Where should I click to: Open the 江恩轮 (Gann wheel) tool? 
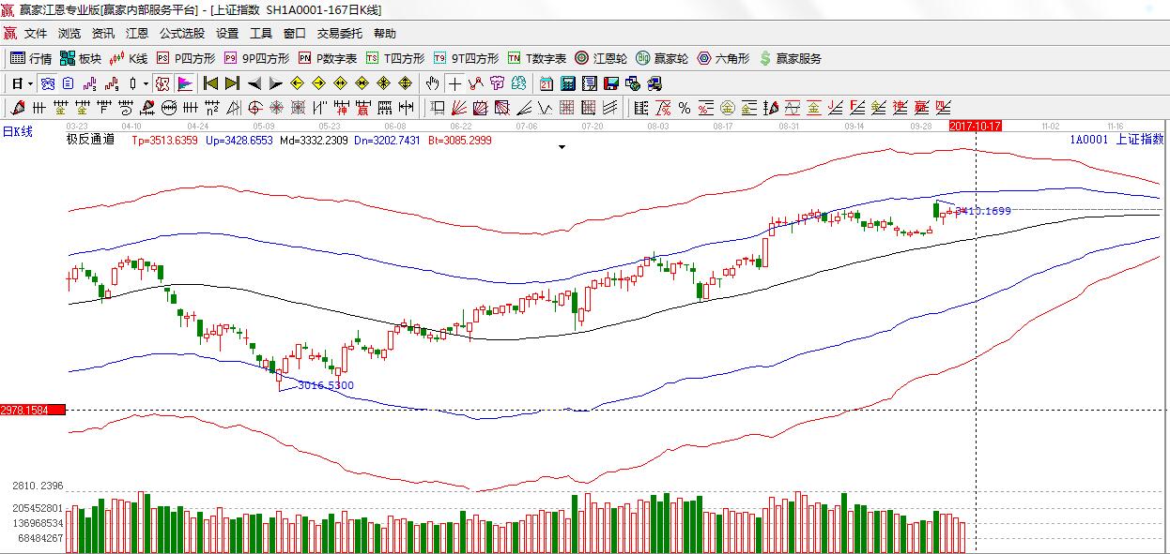click(600, 58)
